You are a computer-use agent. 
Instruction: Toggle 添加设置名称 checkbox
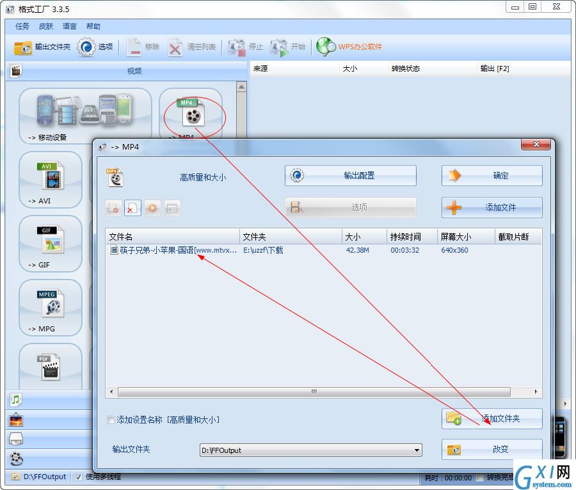111,420
